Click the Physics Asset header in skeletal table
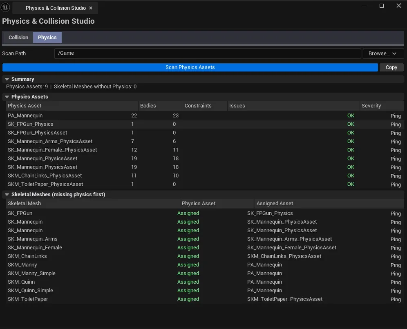The image size is (407, 329). [217, 204]
